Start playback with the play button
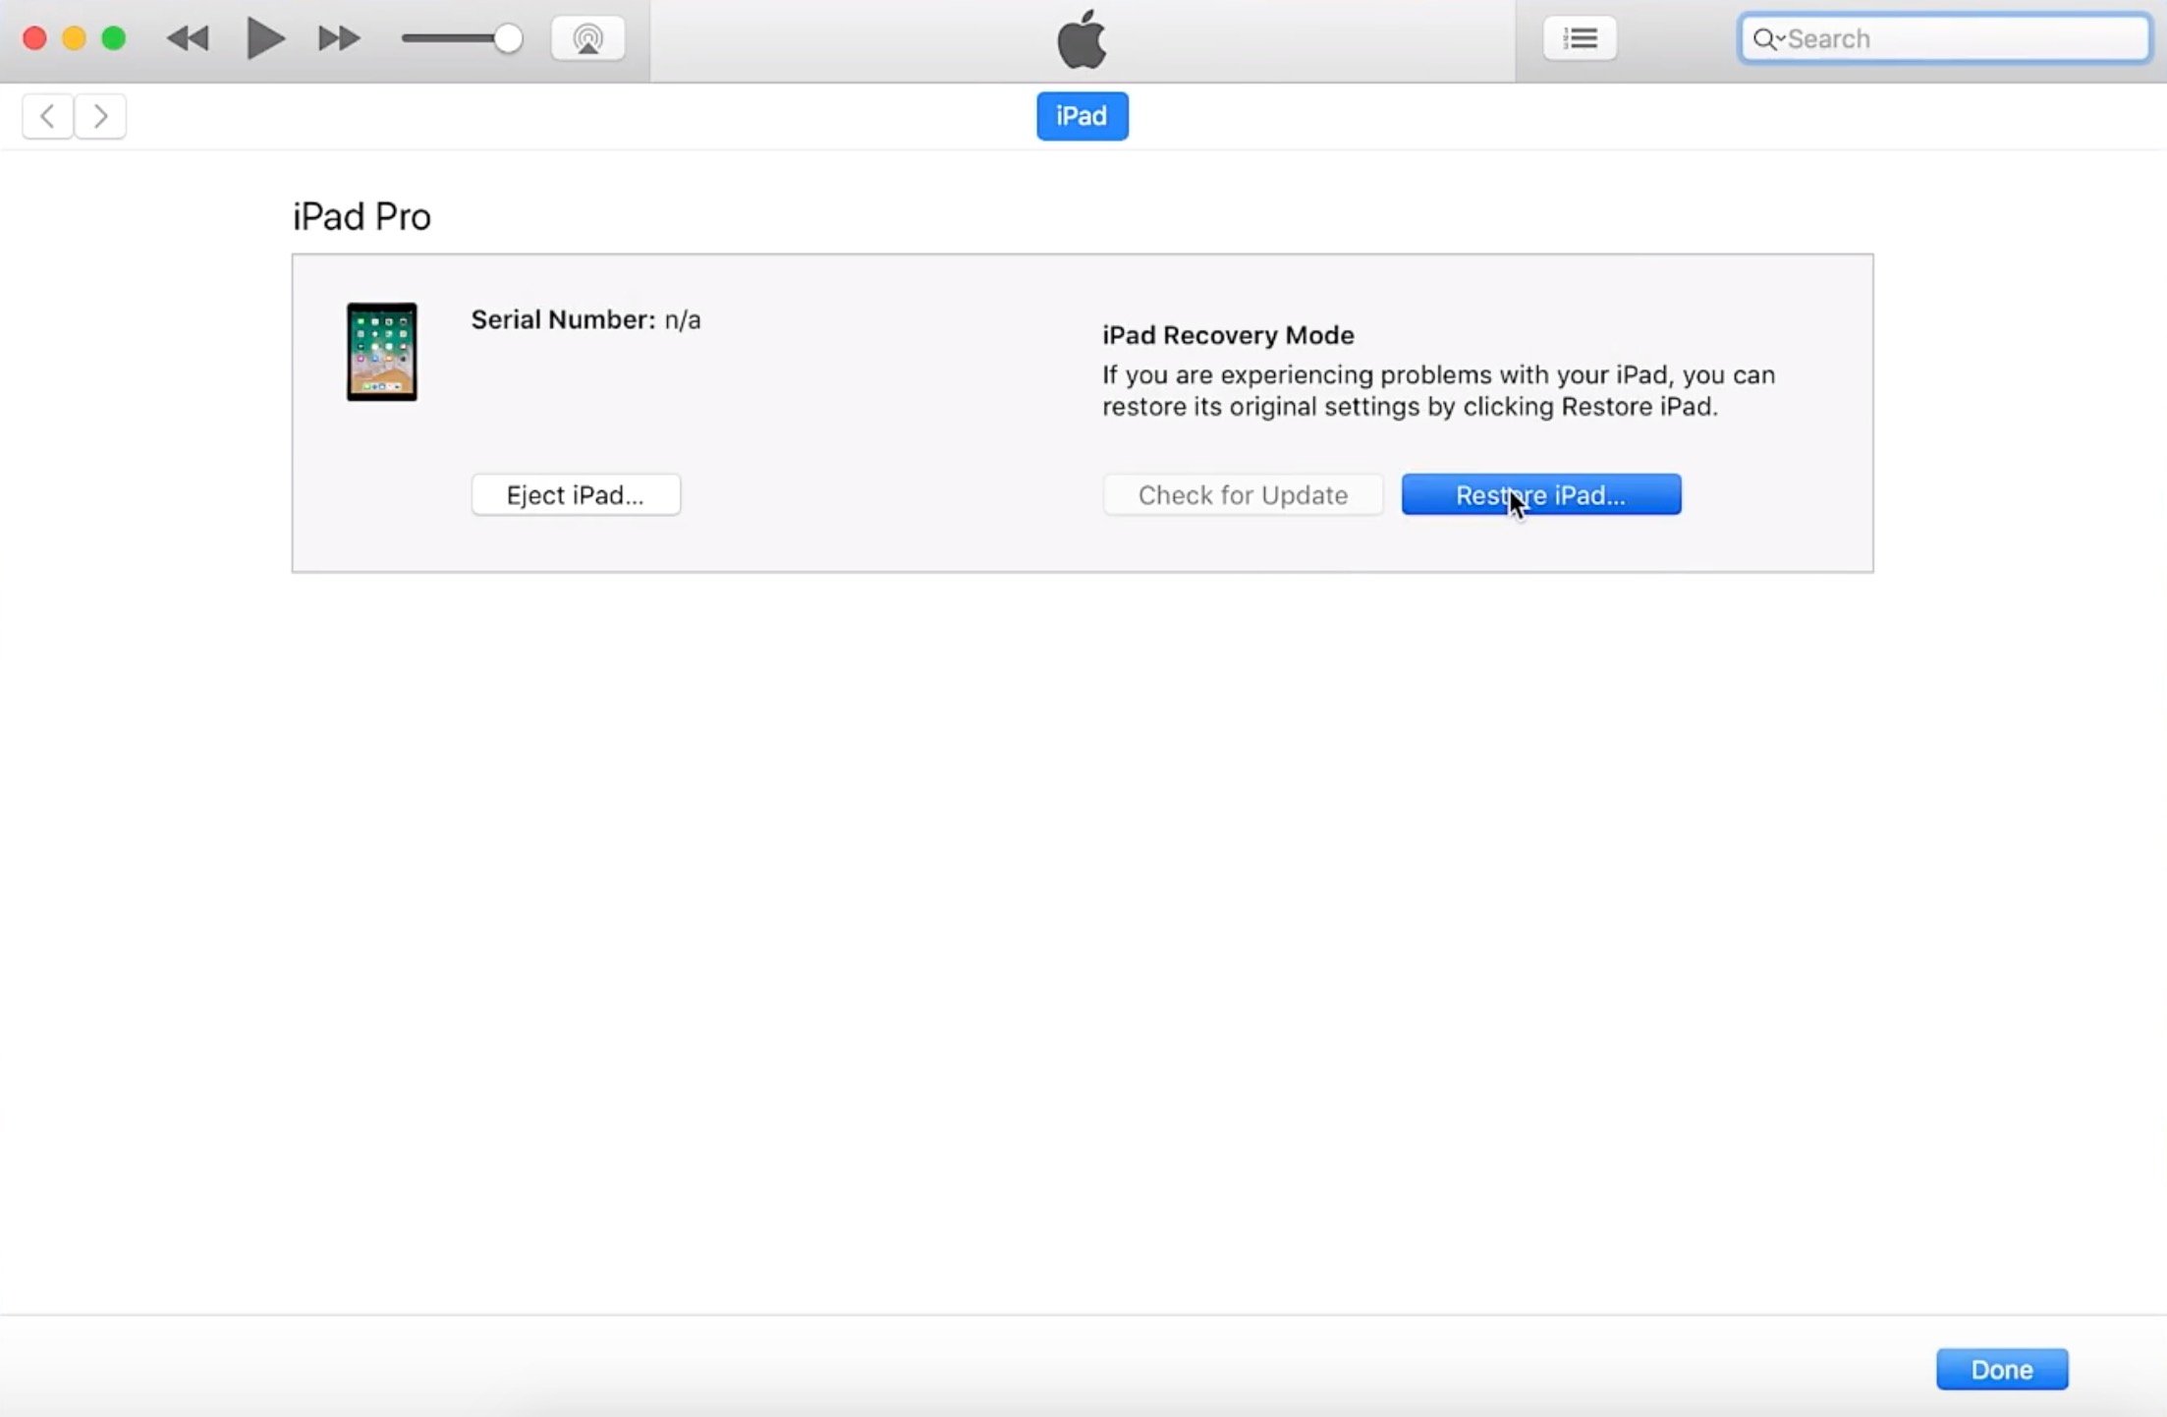This screenshot has width=2167, height=1417. point(264,38)
